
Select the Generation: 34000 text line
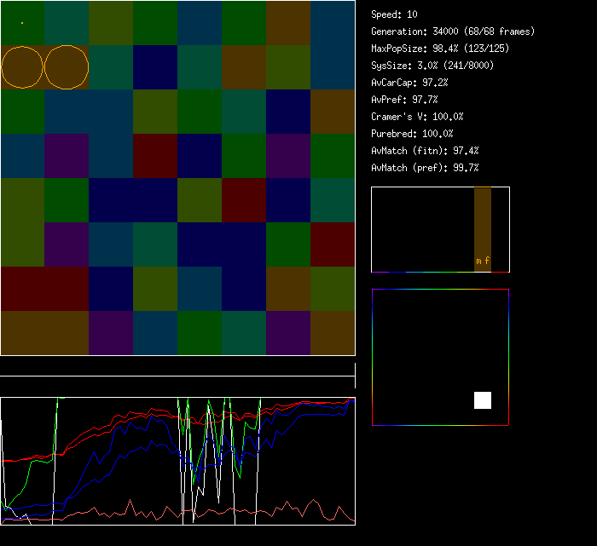point(453,32)
